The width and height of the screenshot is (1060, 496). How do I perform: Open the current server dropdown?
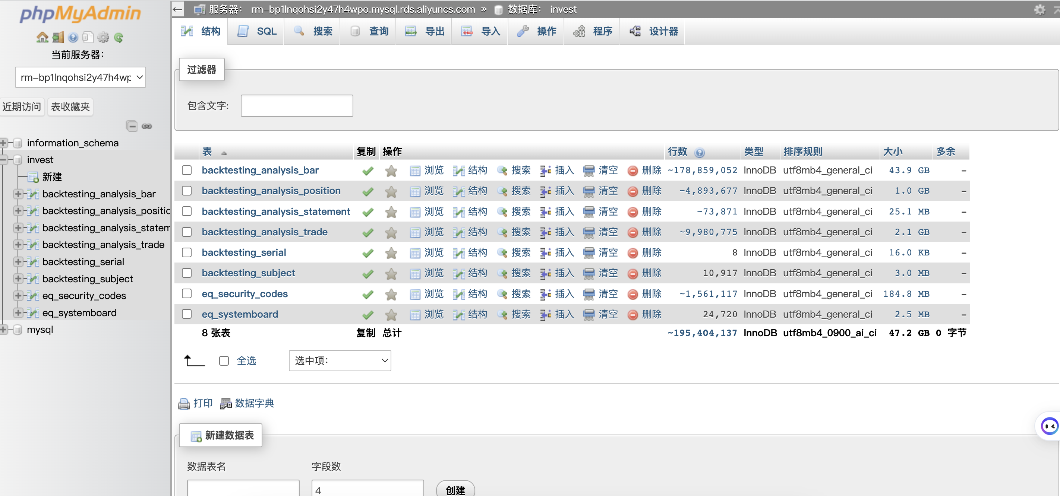[x=81, y=77]
